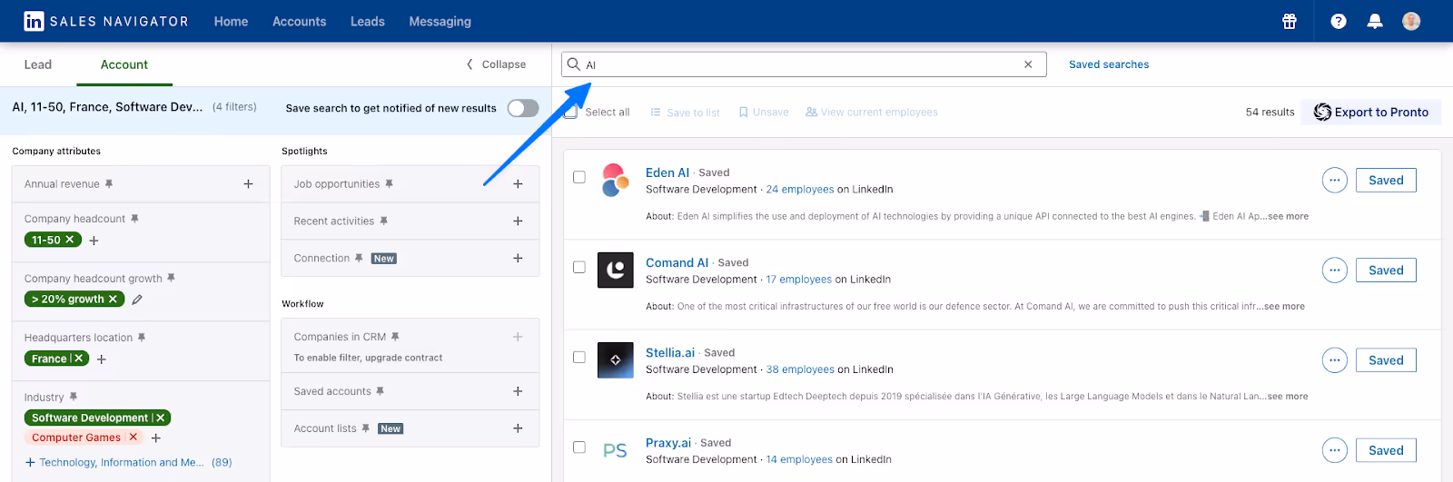This screenshot has width=1453, height=482.
Task: Expand Technology, Information and Media industries
Action: coord(128,462)
